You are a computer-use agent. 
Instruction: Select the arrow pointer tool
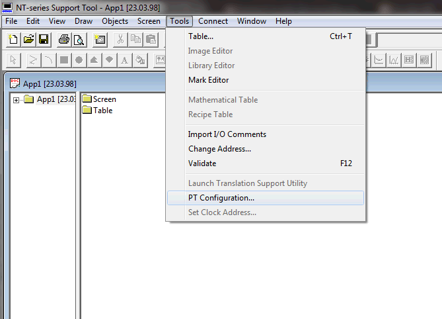pos(13,60)
